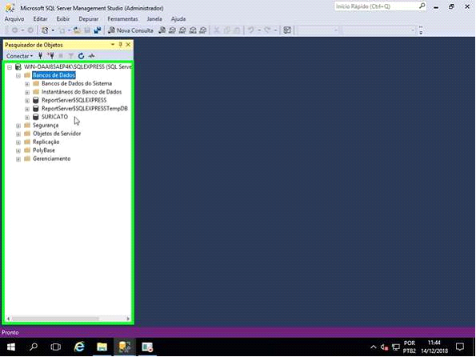
Task: Open the Editar menu
Action: coord(40,19)
